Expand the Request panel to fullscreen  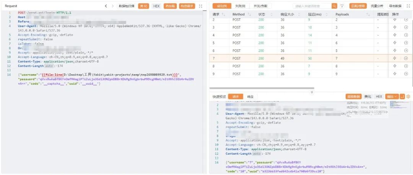click(200, 6)
